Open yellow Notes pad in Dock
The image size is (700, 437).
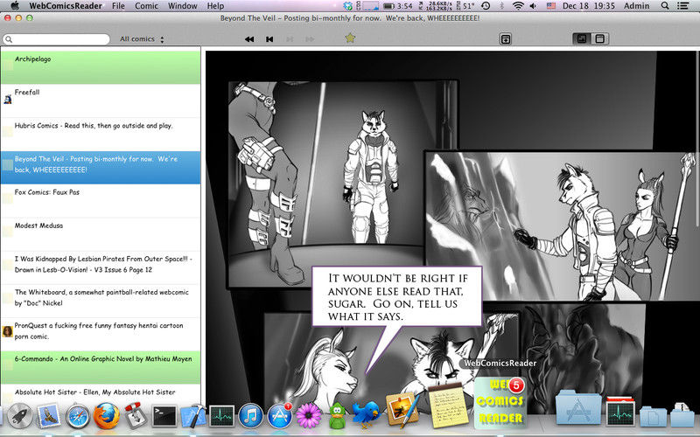(448, 406)
